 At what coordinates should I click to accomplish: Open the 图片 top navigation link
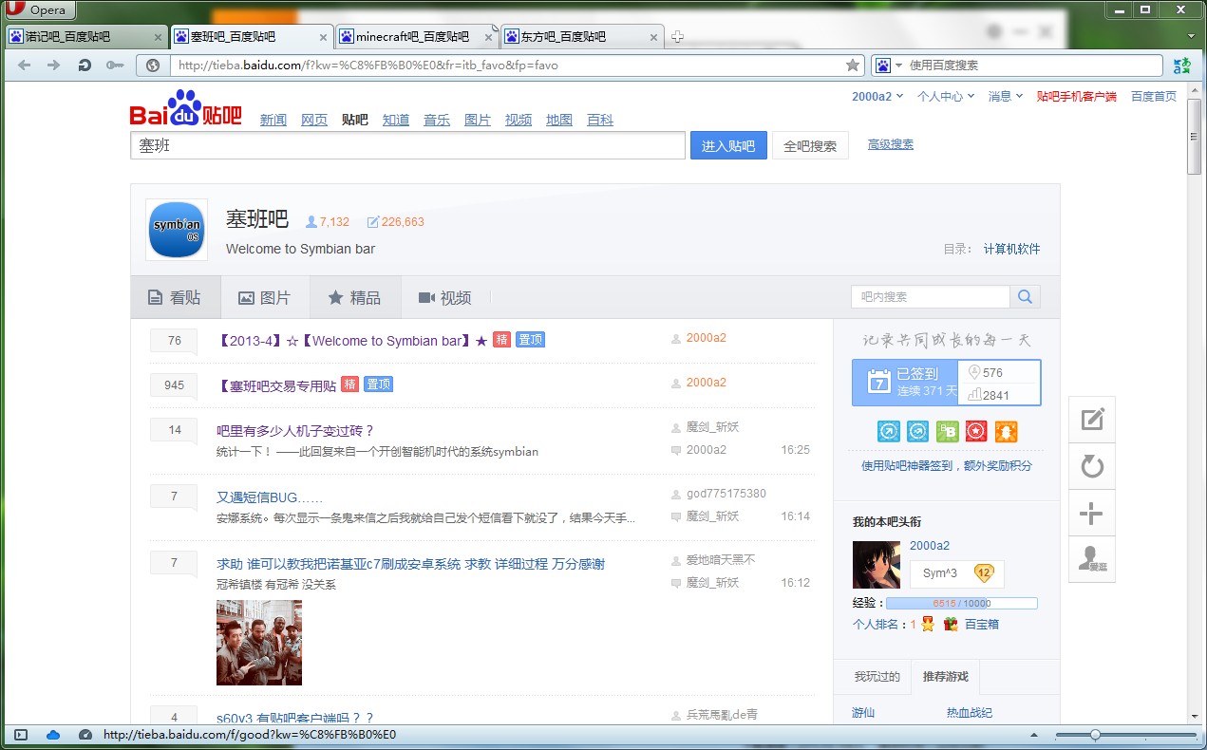[x=478, y=120]
